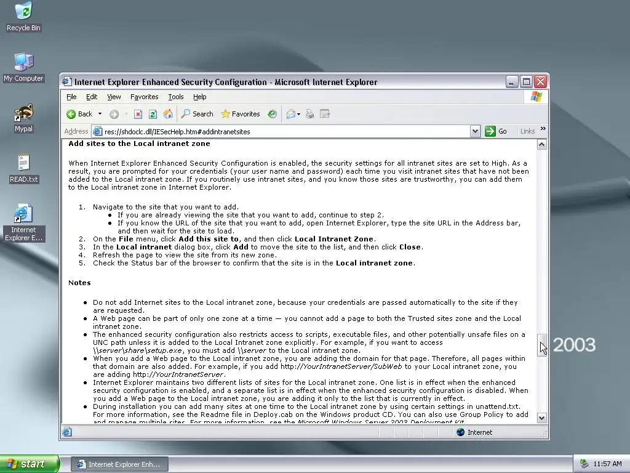Select the Internet Explorer desktop shortcut
The height and width of the screenshot is (473, 630).
click(24, 222)
